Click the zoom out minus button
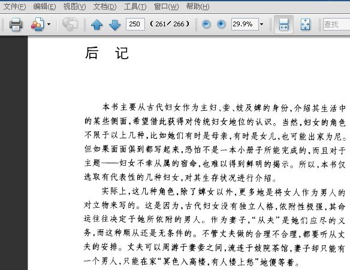This screenshot has height=270, width=350. coord(206,24)
